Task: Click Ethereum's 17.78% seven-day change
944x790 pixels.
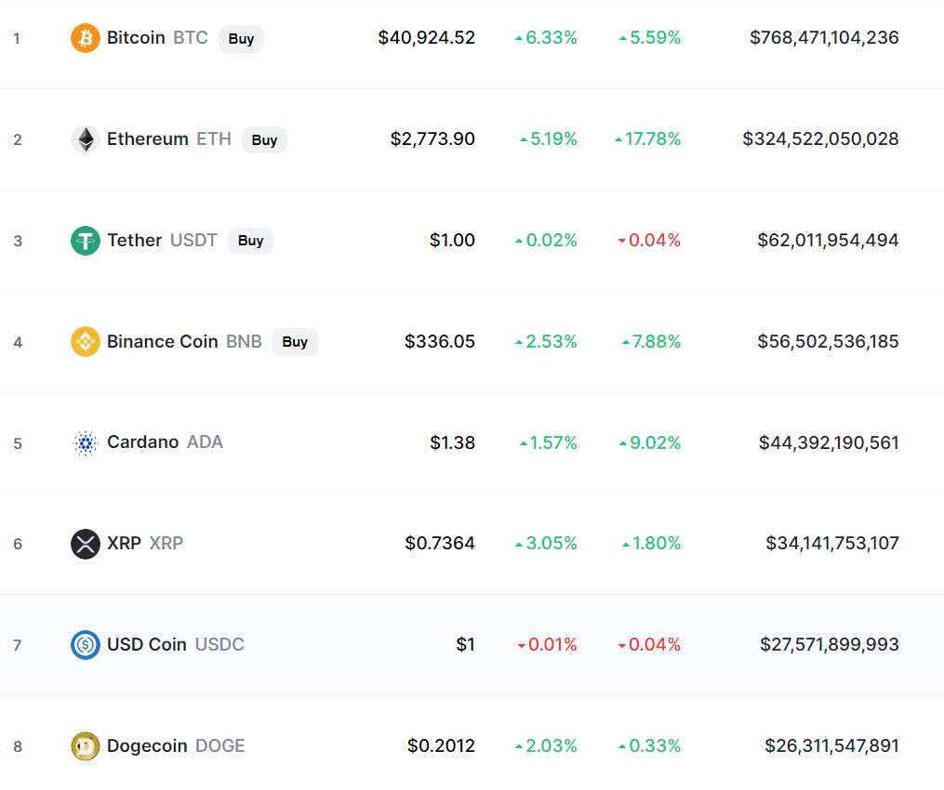Action: [x=652, y=139]
